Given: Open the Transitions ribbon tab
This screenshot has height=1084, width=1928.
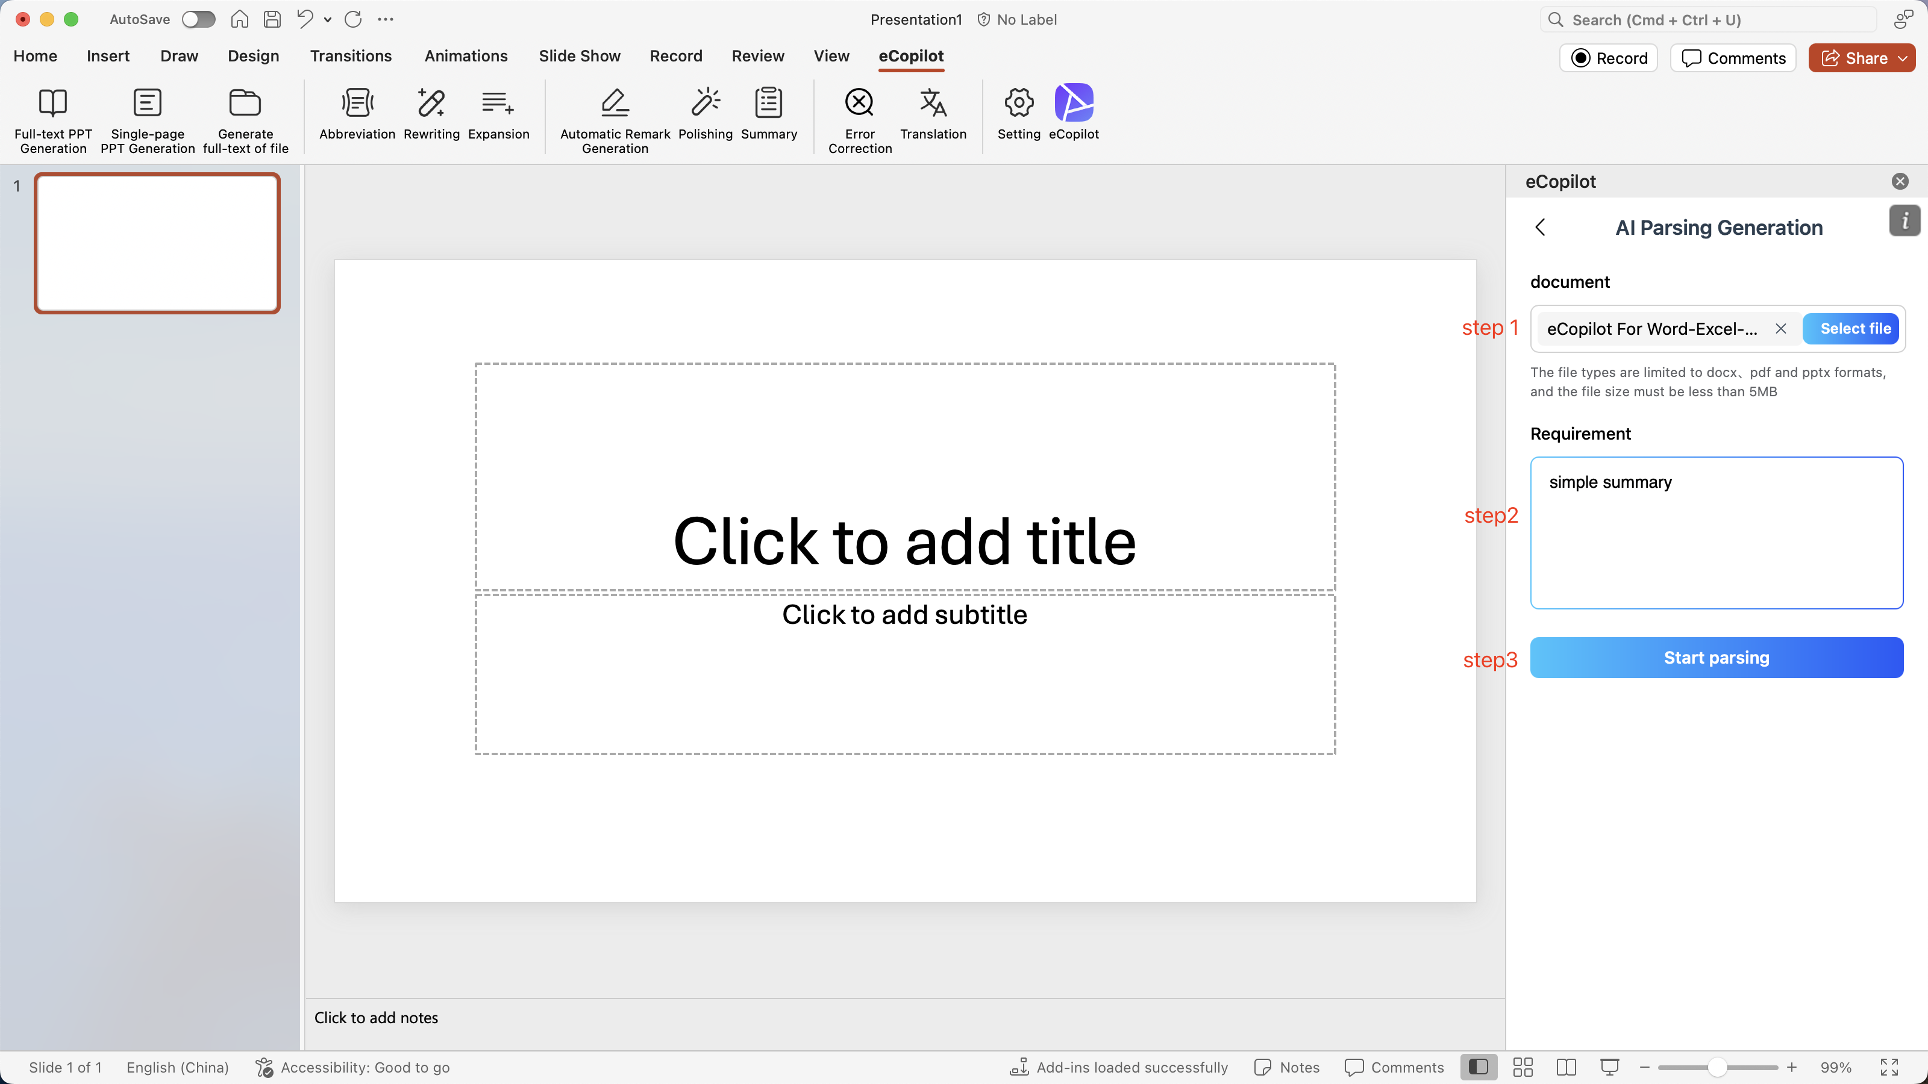Looking at the screenshot, I should coord(351,56).
